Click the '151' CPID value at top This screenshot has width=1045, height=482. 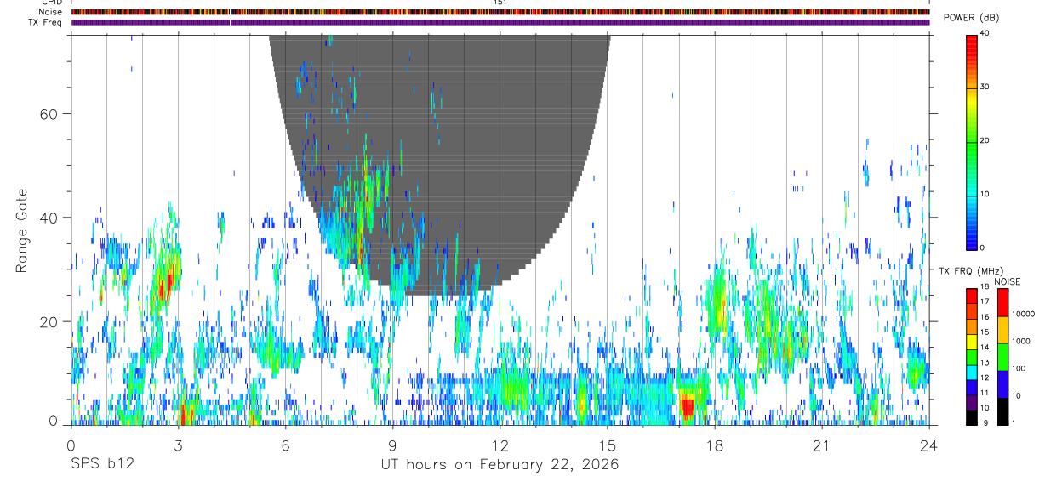point(500,3)
